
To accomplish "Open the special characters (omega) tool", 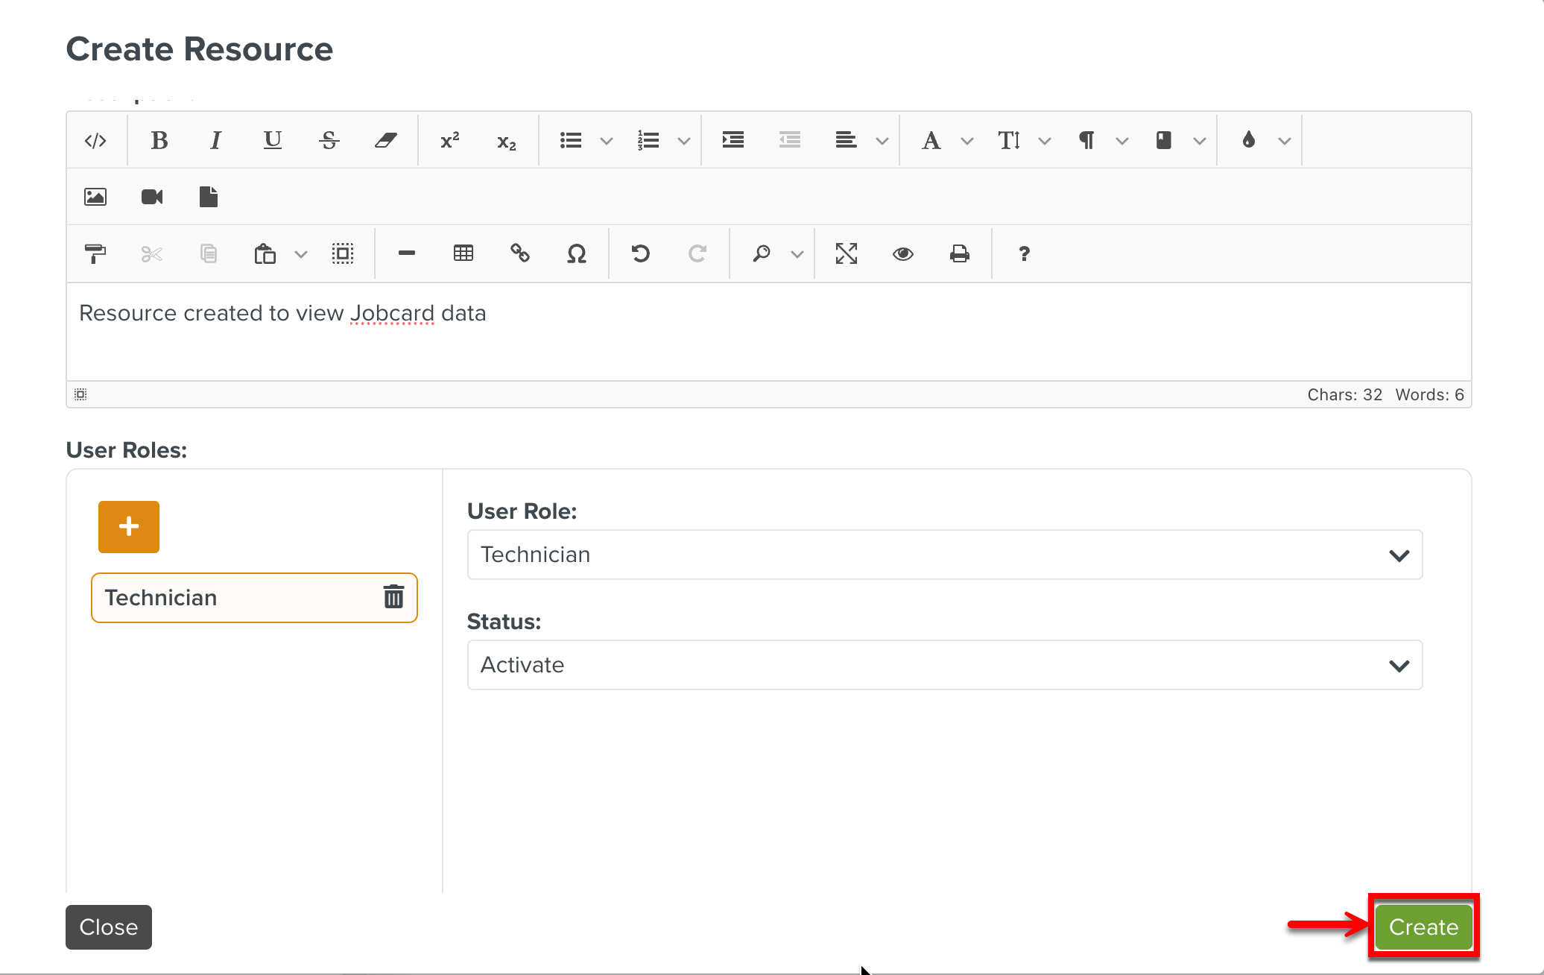I will [576, 253].
